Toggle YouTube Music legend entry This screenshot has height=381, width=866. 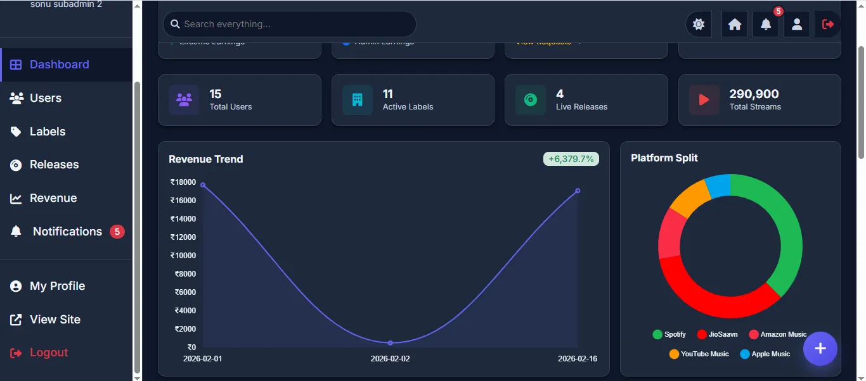click(699, 354)
